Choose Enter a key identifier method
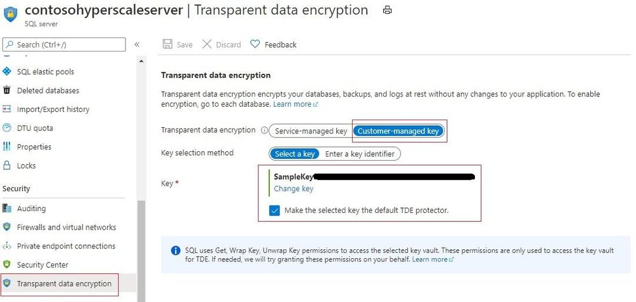The width and height of the screenshot is (636, 302). coord(359,154)
